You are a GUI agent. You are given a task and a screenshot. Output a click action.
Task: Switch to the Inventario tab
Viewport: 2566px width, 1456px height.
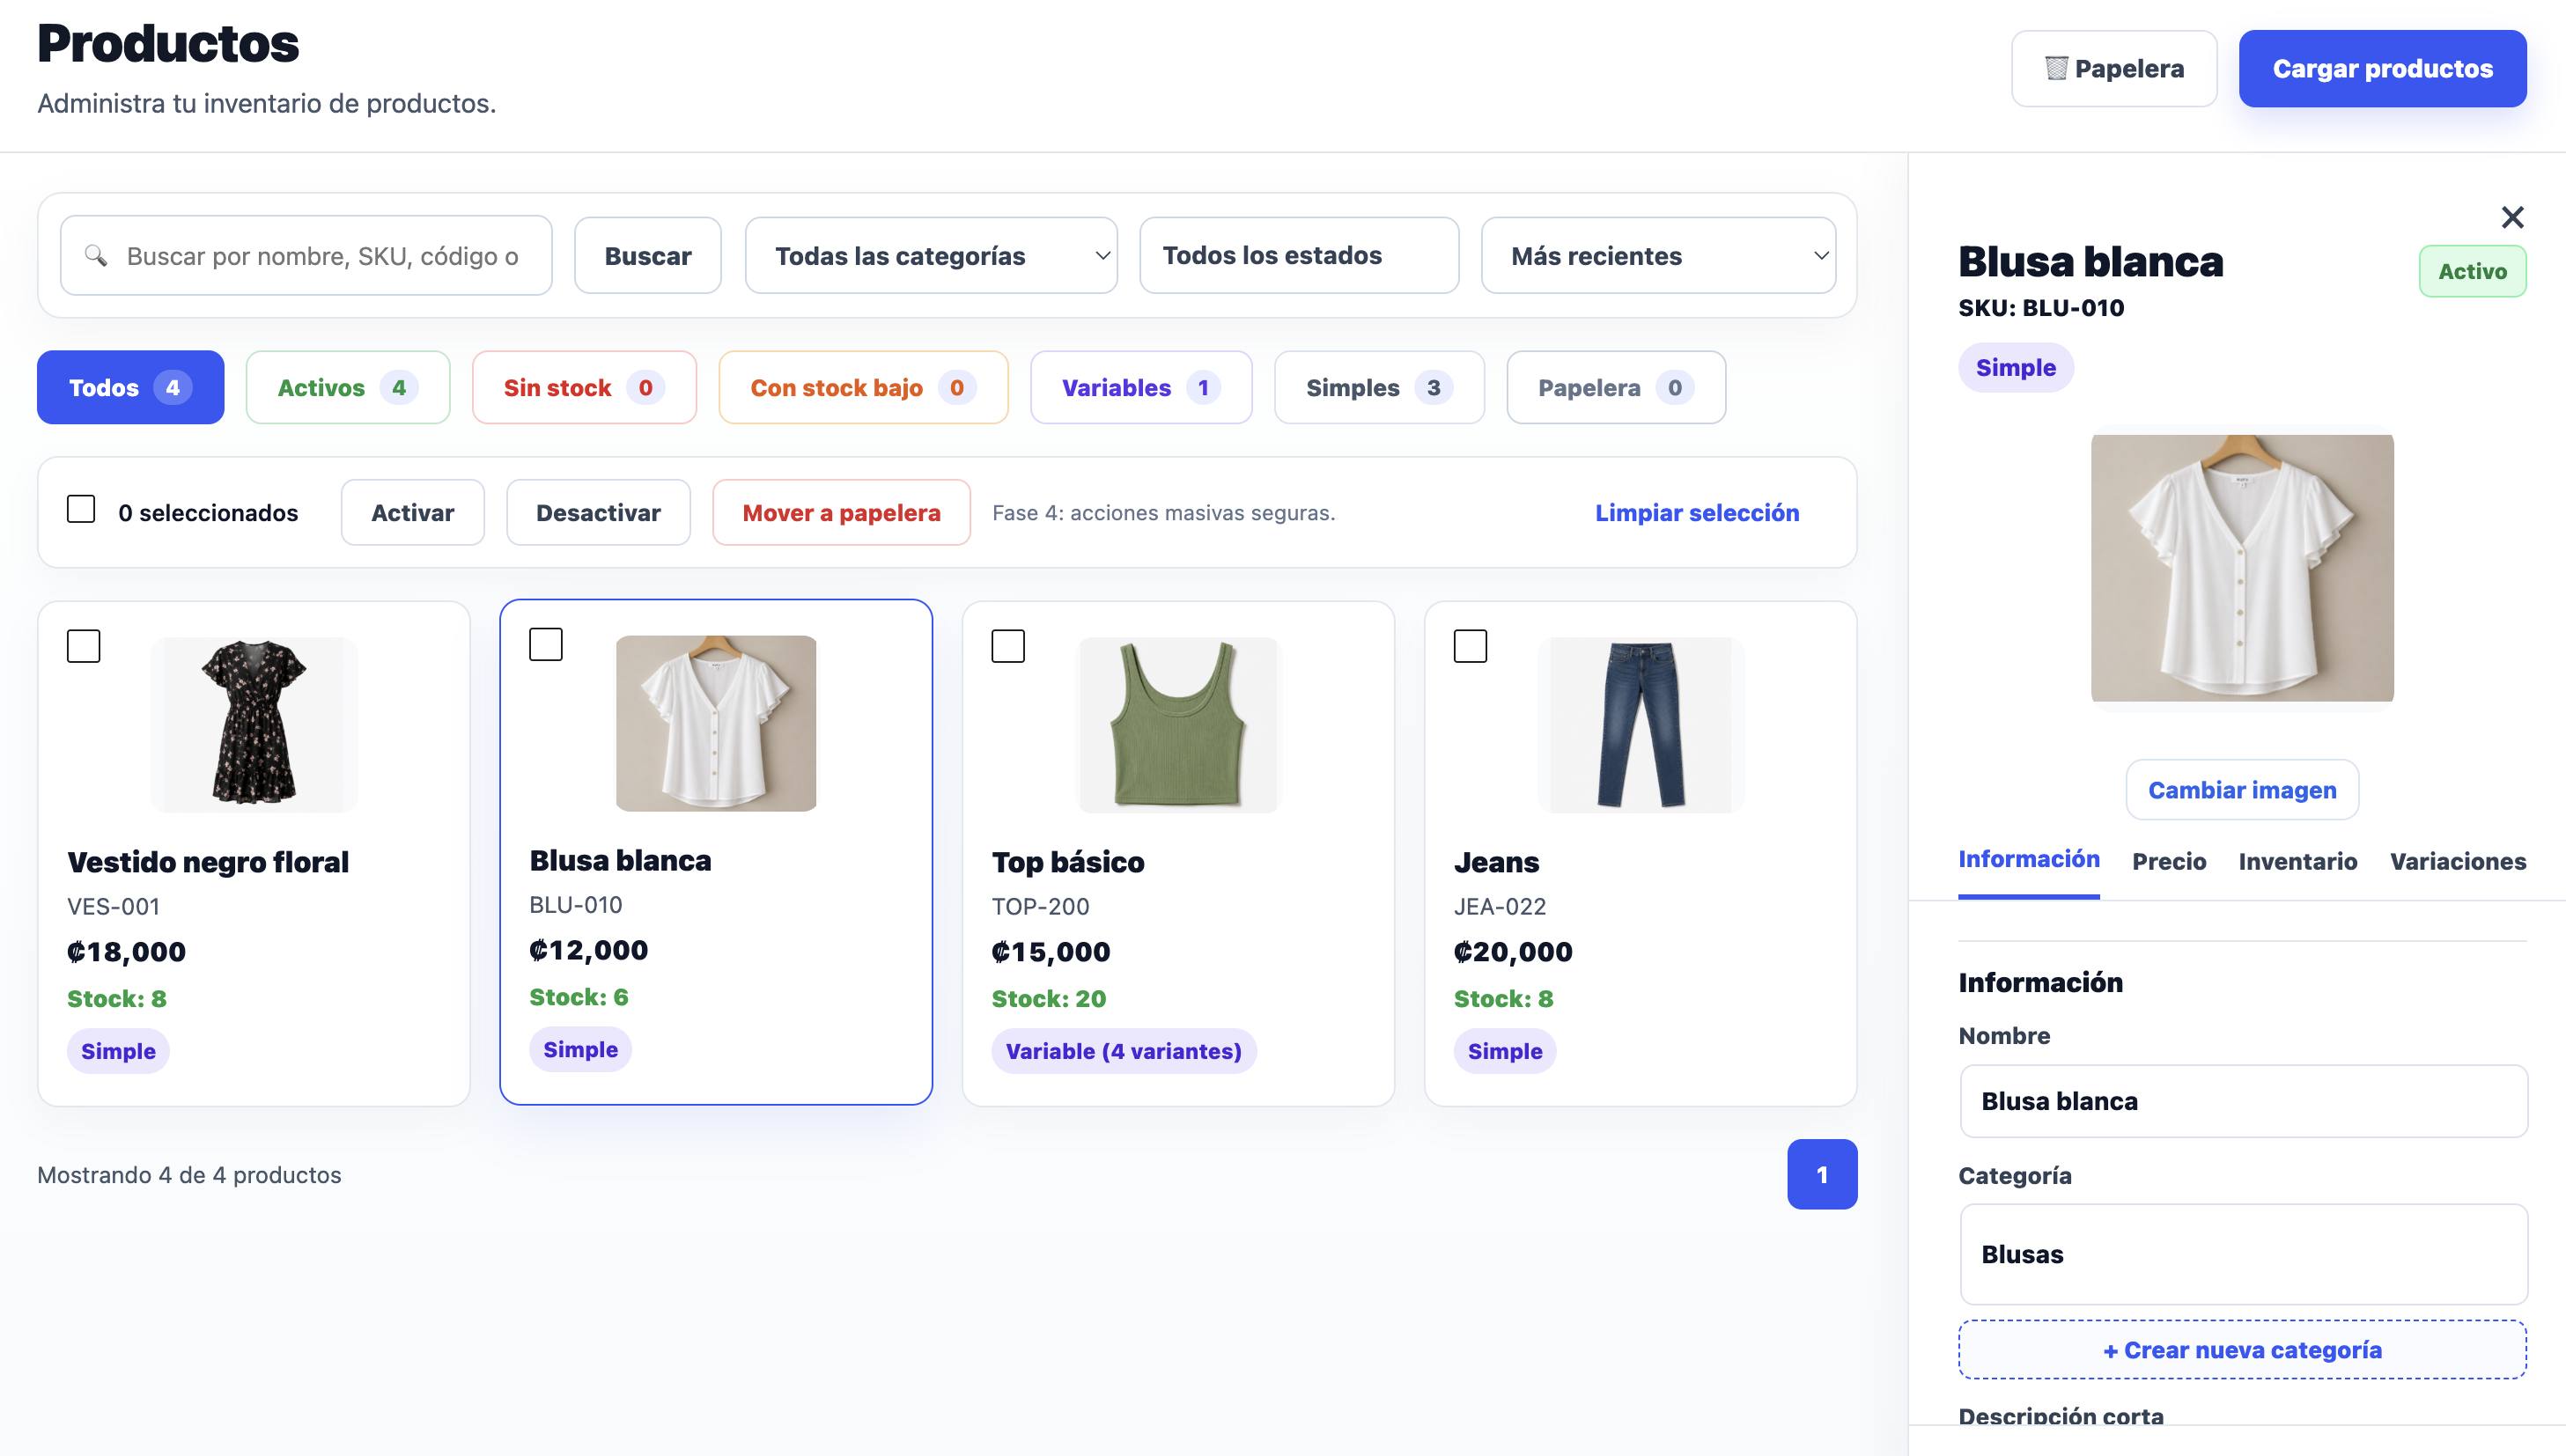(2297, 861)
